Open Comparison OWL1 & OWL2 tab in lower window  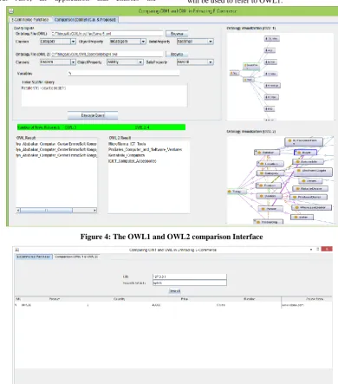(76, 257)
